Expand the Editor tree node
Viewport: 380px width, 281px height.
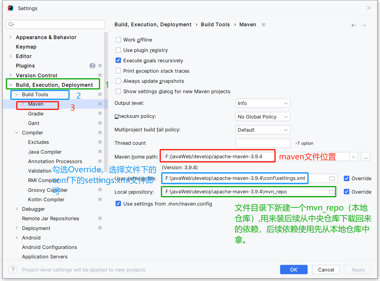[11, 56]
